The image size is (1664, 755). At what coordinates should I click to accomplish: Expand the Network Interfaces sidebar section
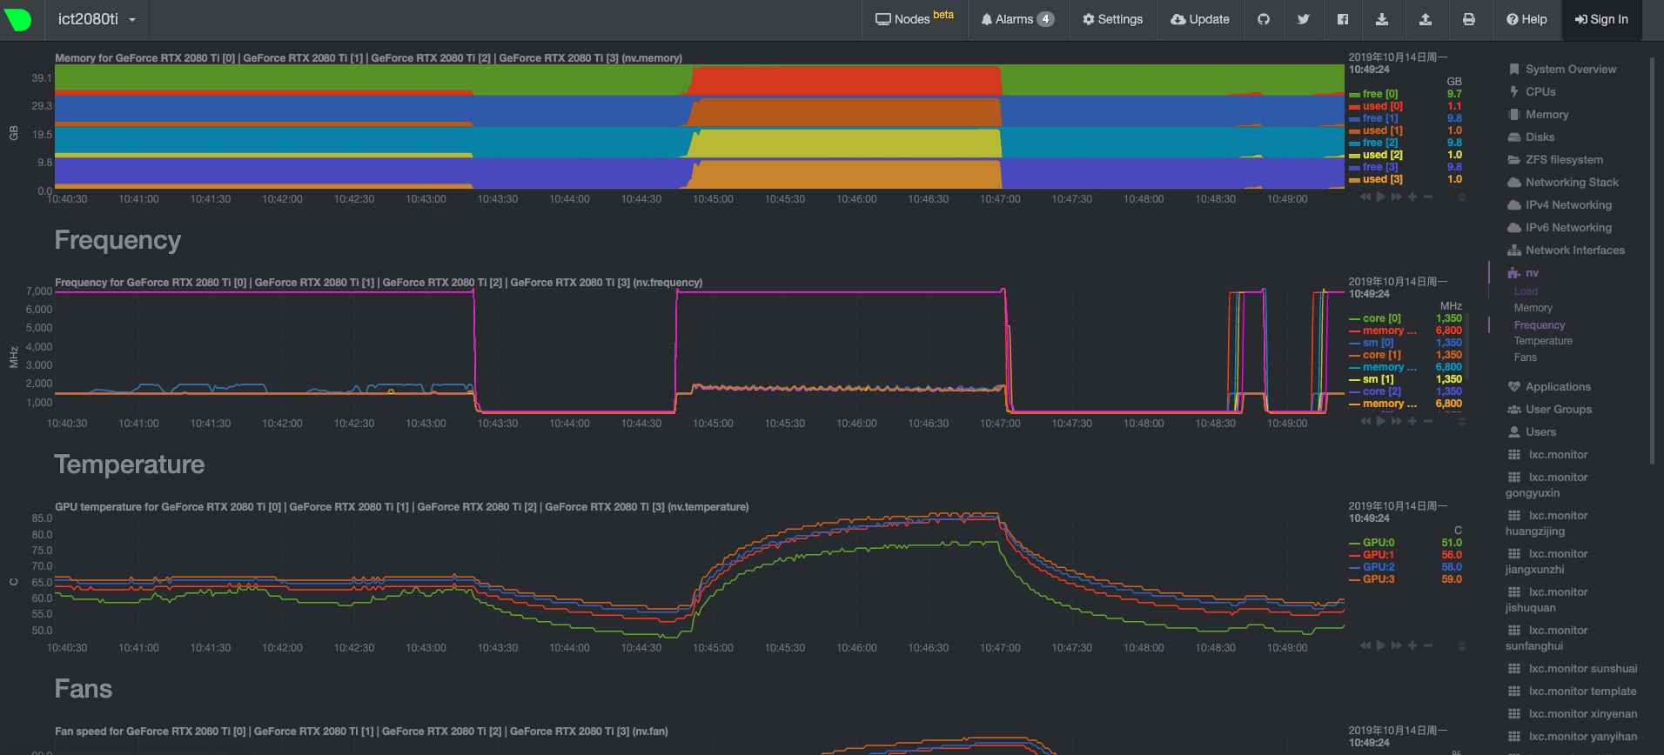1574,251
